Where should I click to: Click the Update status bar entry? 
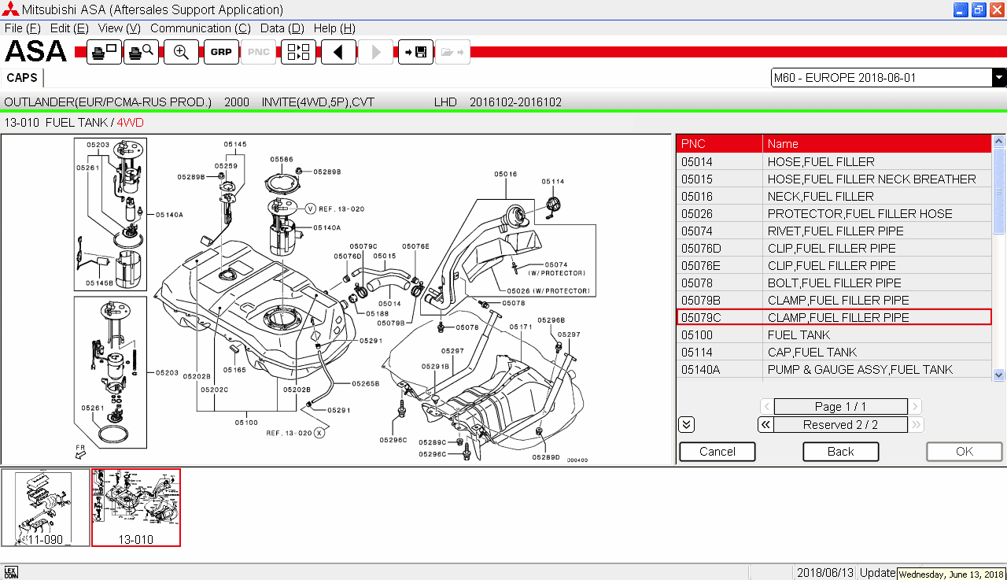[x=877, y=573]
